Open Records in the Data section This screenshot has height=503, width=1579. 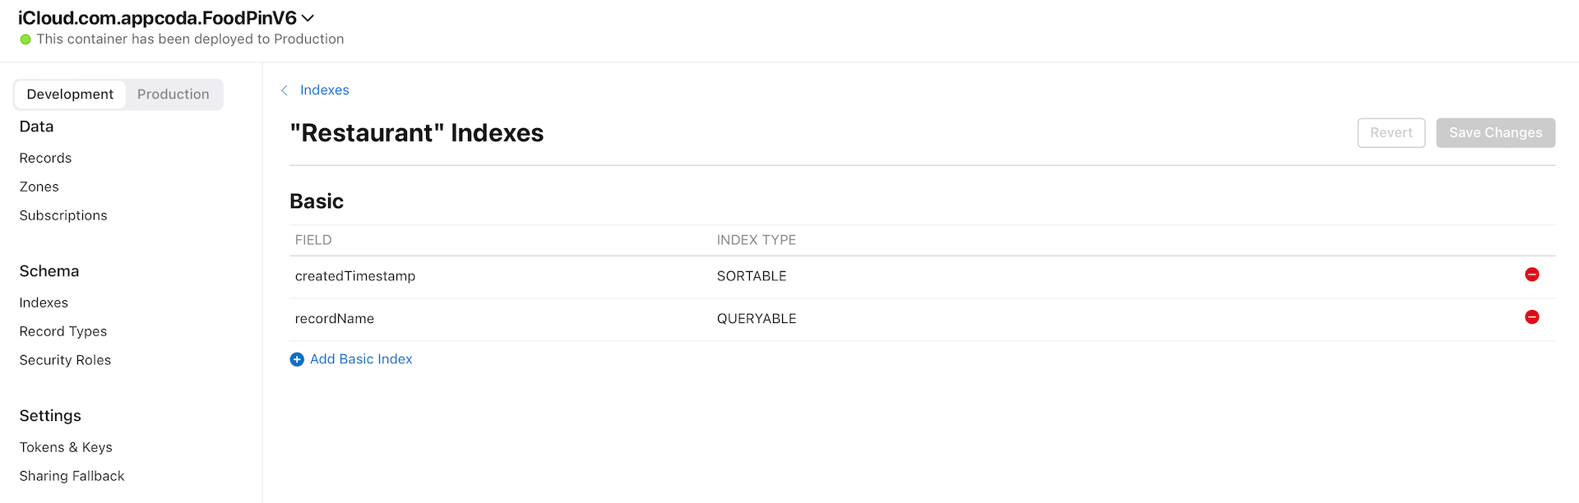tap(45, 158)
